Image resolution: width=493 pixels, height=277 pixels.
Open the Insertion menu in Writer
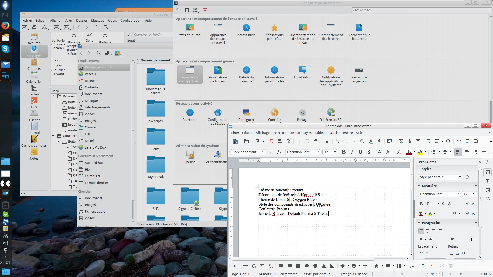tap(279, 133)
